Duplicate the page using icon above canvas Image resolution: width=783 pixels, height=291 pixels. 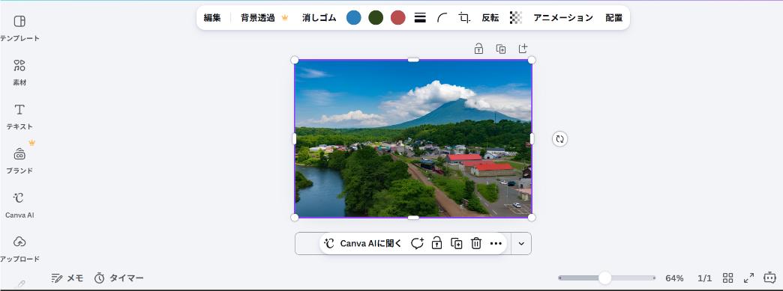[500, 49]
